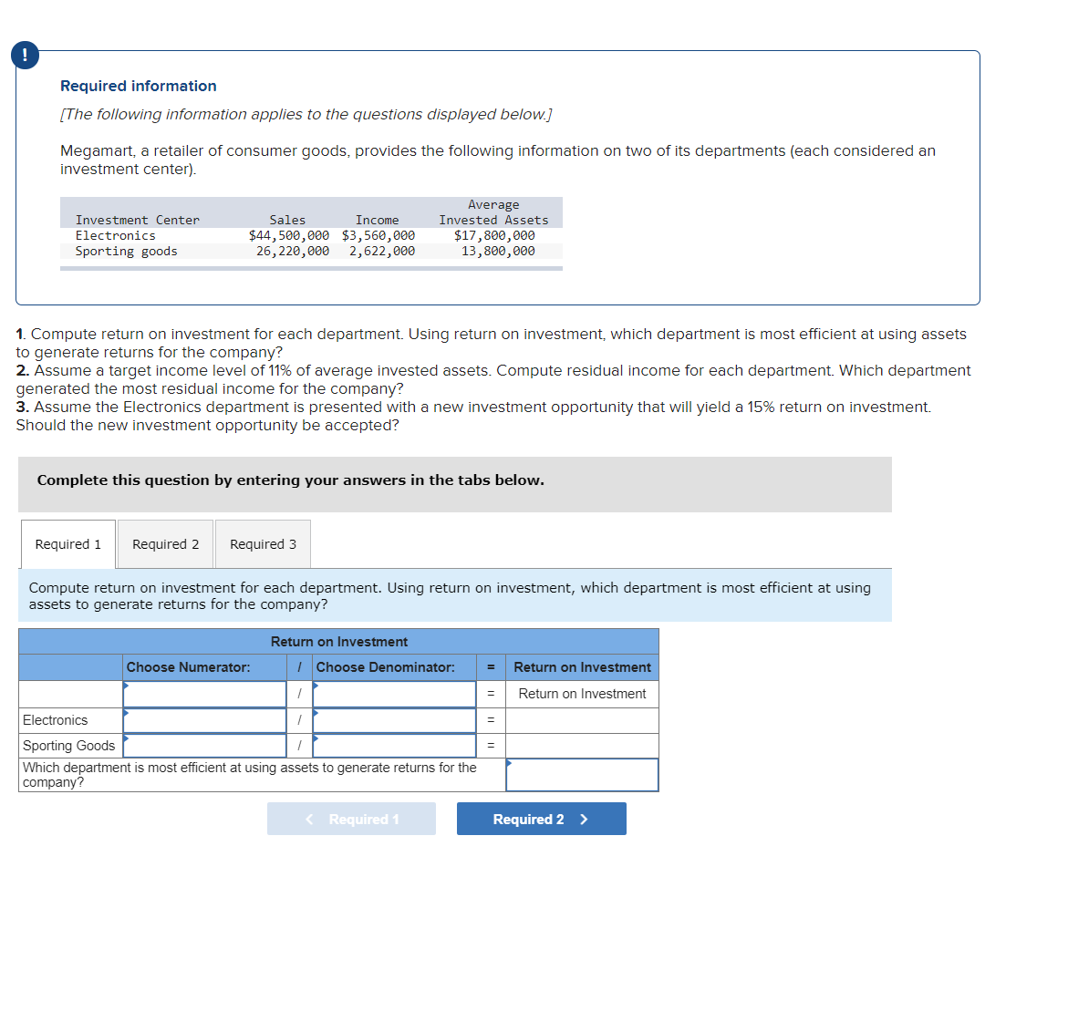The image size is (1068, 1032).
Task: Select the Sporting Goods denominator input cell
Action: pyautogui.click(x=394, y=746)
